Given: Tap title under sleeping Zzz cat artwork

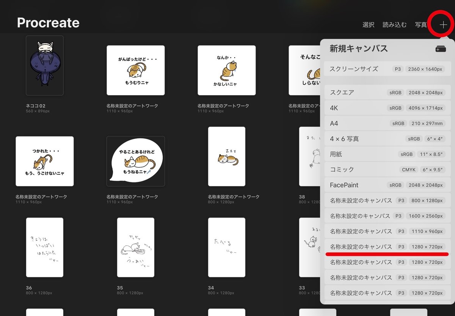Looking at the screenshot, I should (x=234, y=197).
